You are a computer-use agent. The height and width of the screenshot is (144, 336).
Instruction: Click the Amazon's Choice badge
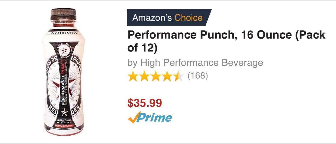168,18
